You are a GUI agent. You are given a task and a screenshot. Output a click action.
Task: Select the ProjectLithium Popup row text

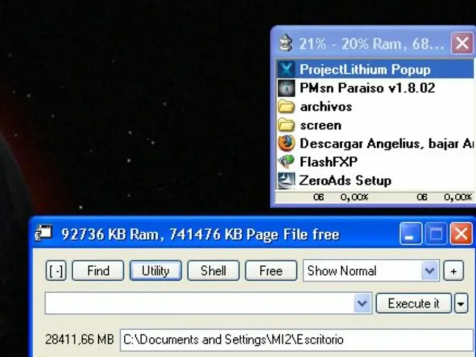pos(365,70)
